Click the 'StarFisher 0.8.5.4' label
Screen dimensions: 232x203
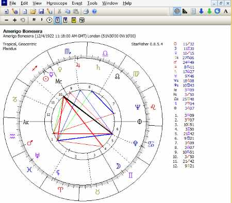click(x=147, y=44)
